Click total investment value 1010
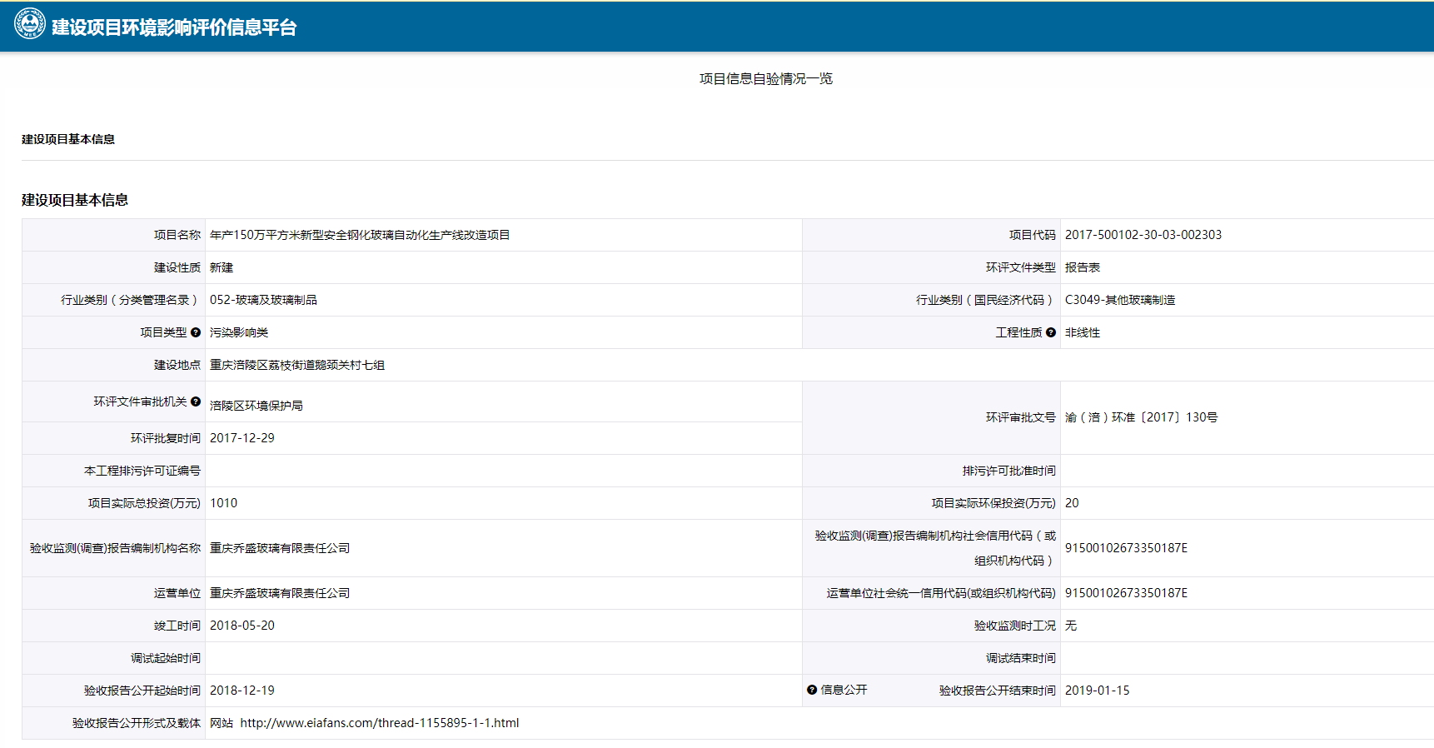The width and height of the screenshot is (1434, 748). pyautogui.click(x=224, y=503)
